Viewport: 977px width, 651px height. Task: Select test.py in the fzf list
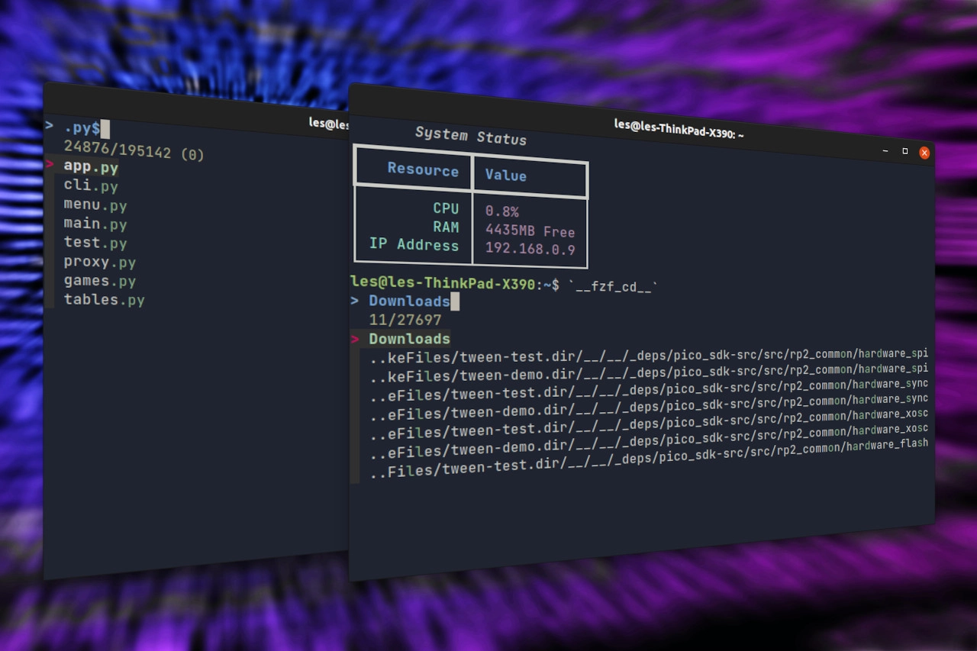[x=95, y=243]
